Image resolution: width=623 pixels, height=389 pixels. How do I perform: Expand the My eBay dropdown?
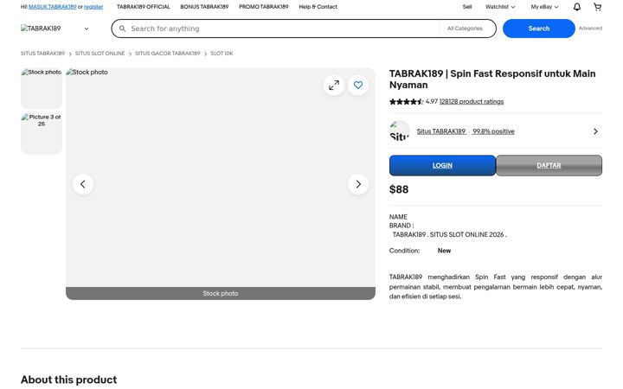coord(544,7)
